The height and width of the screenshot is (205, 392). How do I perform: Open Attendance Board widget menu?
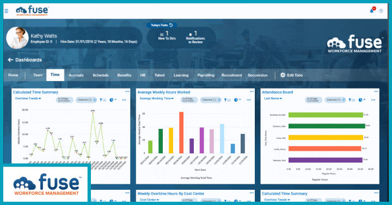tap(376, 92)
